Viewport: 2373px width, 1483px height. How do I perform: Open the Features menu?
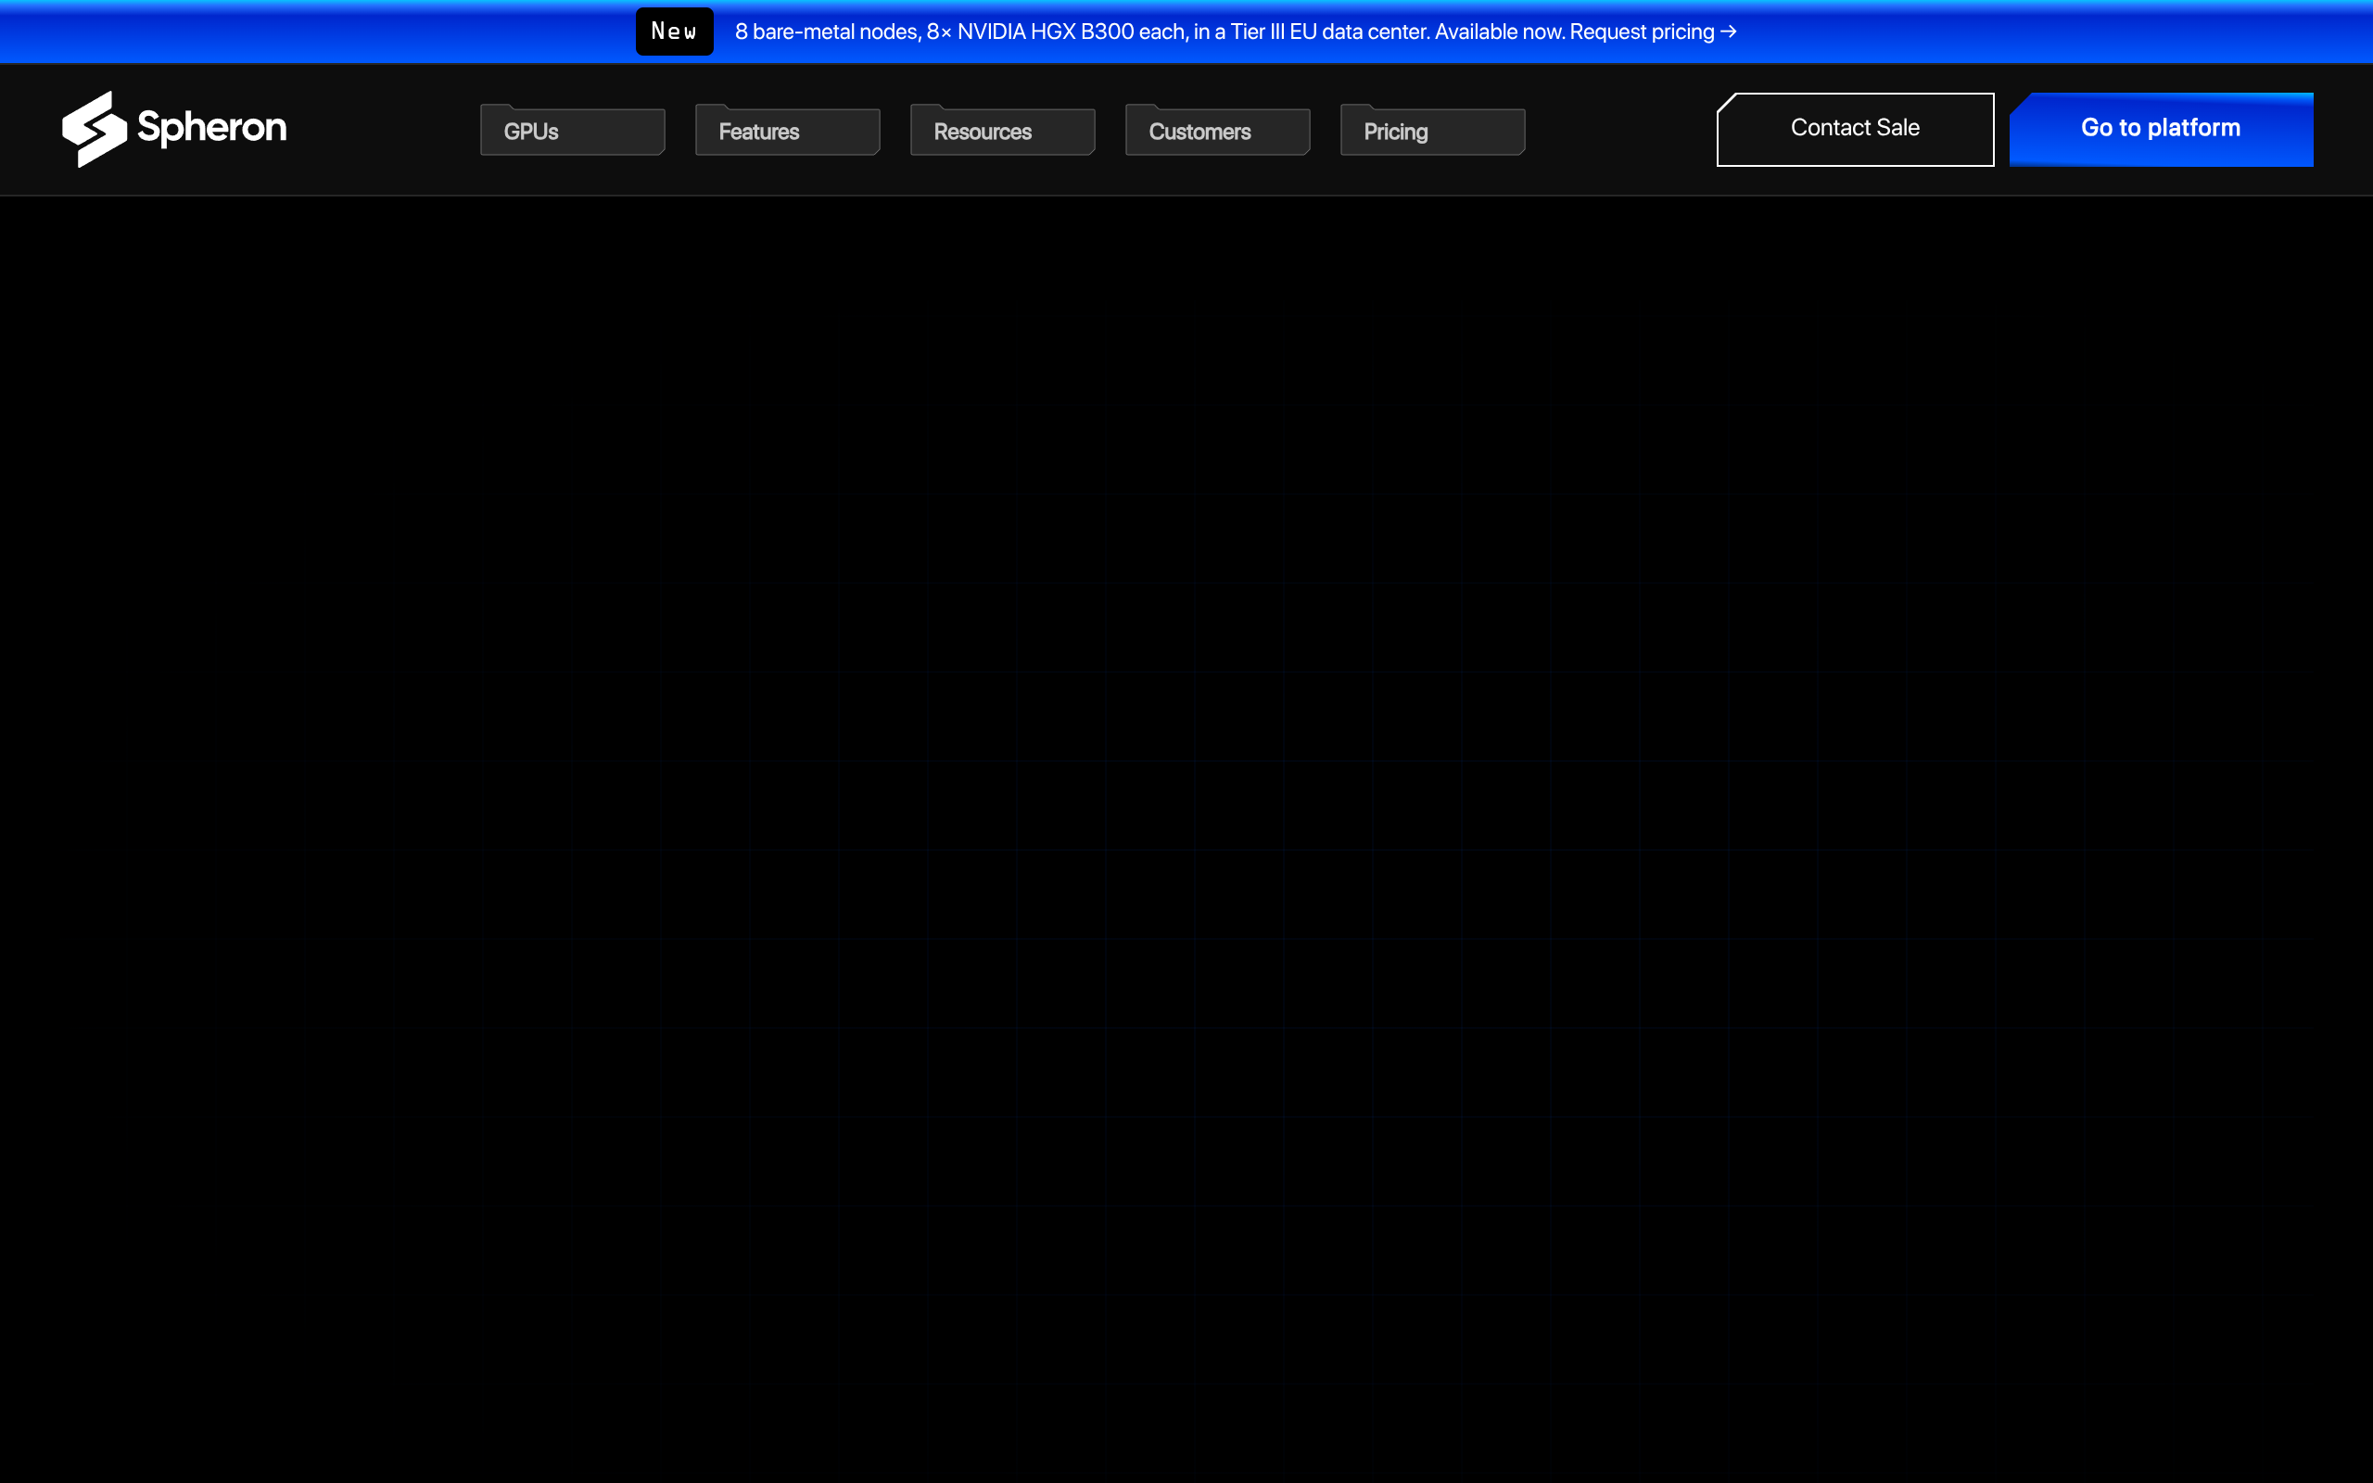tap(787, 131)
